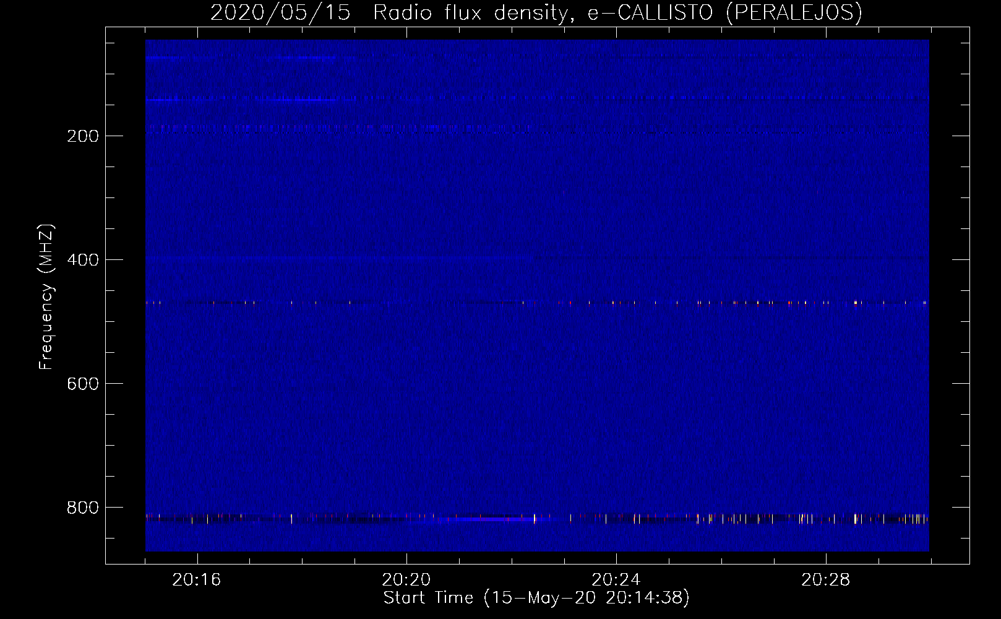1001x619 pixels.
Task: Click the Start Time axis caption
Action: click(x=536, y=598)
